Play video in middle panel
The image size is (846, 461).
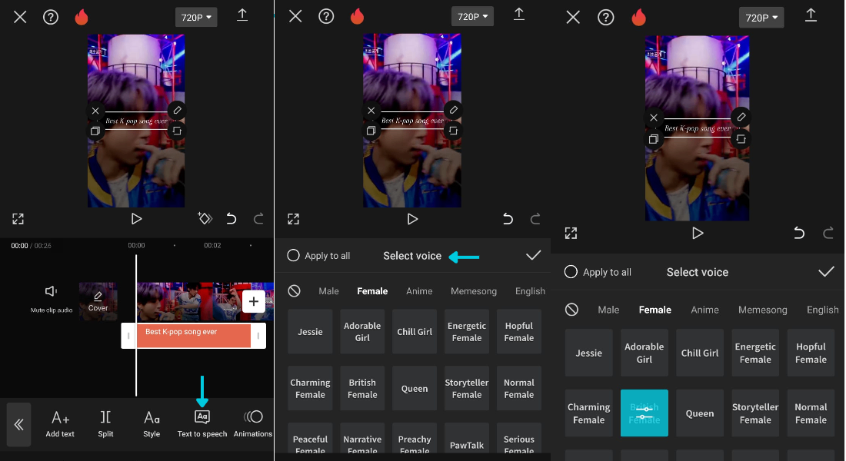point(412,219)
